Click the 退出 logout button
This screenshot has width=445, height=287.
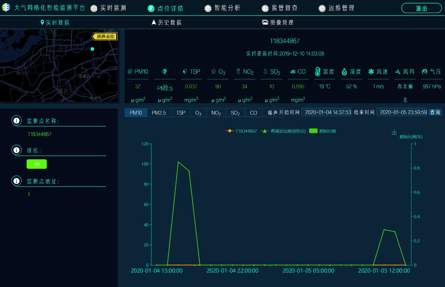[x=421, y=8]
